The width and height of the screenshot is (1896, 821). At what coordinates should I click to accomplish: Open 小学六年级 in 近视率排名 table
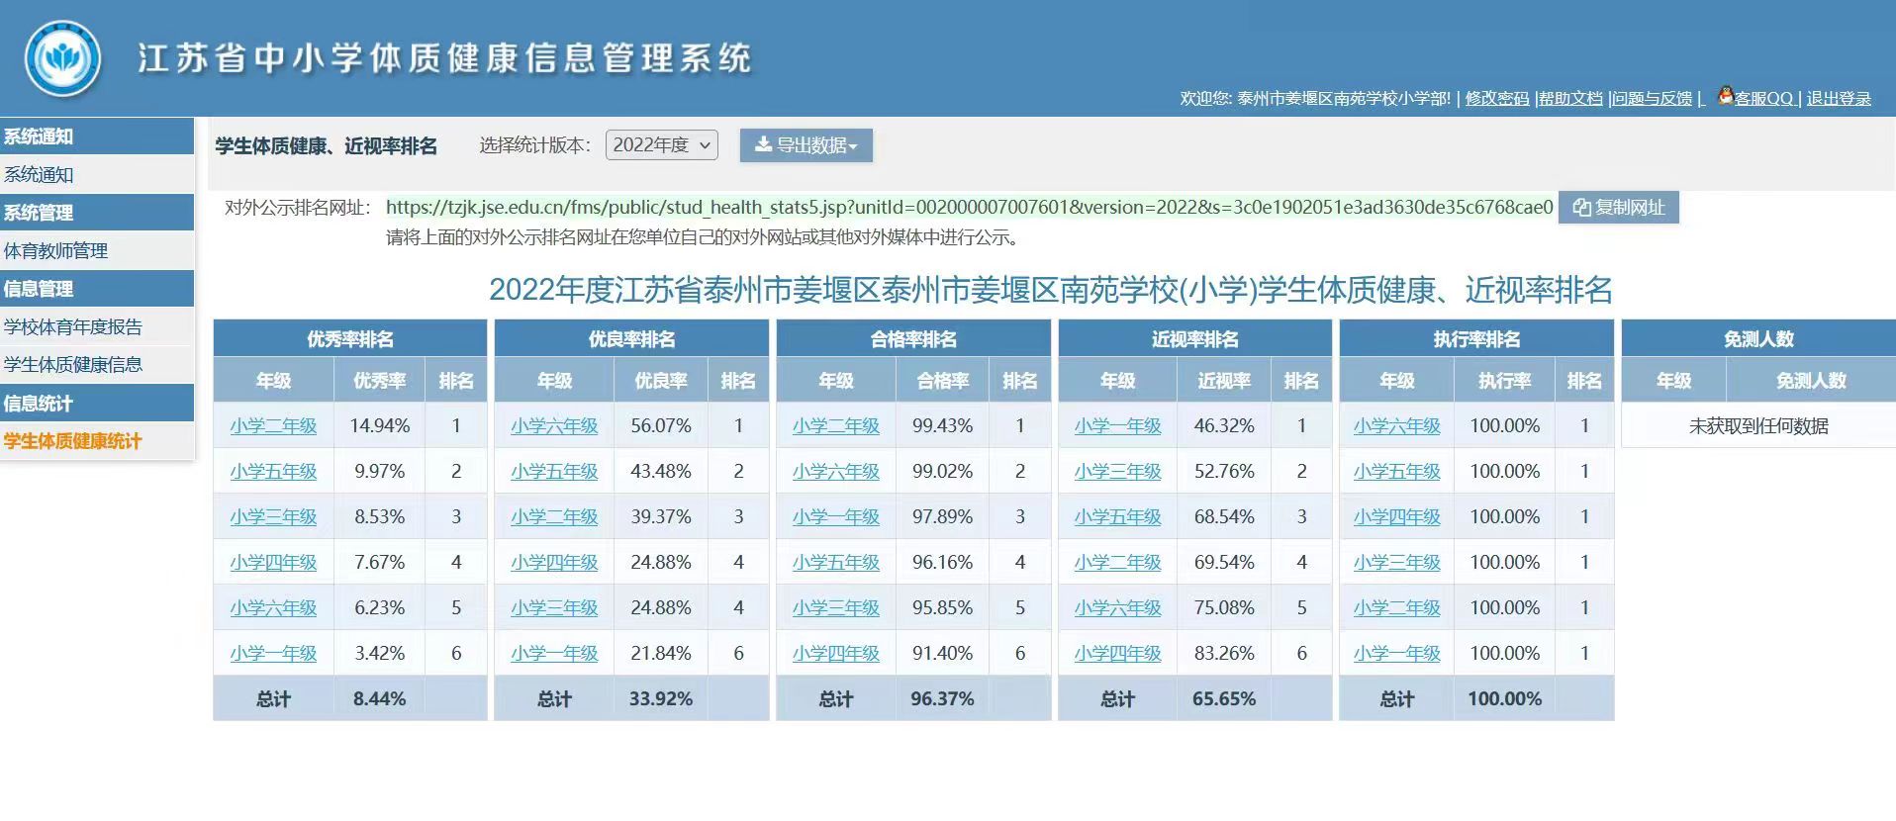[x=1118, y=608]
